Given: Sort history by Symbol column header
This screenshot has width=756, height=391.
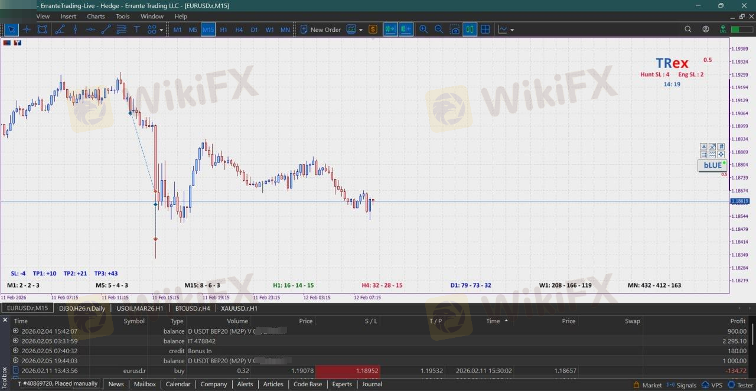Looking at the screenshot, I should point(134,321).
